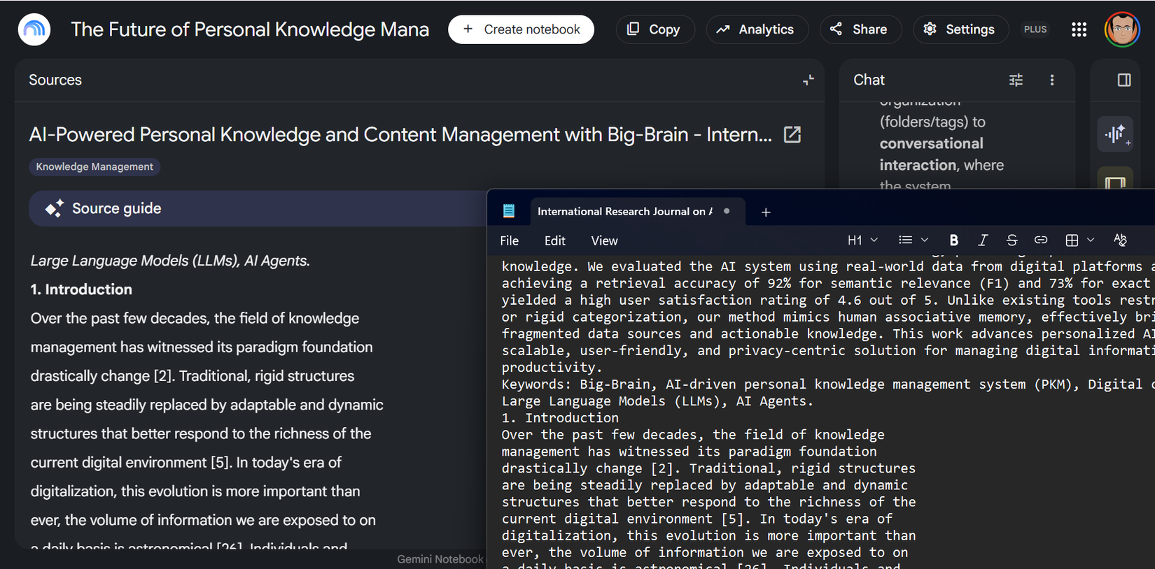Viewport: 1155px width, 569px height.
Task: Click the Knowledge Management tag
Action: click(x=94, y=166)
